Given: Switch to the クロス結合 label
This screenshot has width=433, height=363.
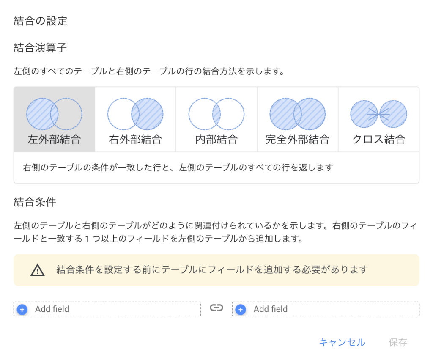Looking at the screenshot, I should [x=379, y=139].
